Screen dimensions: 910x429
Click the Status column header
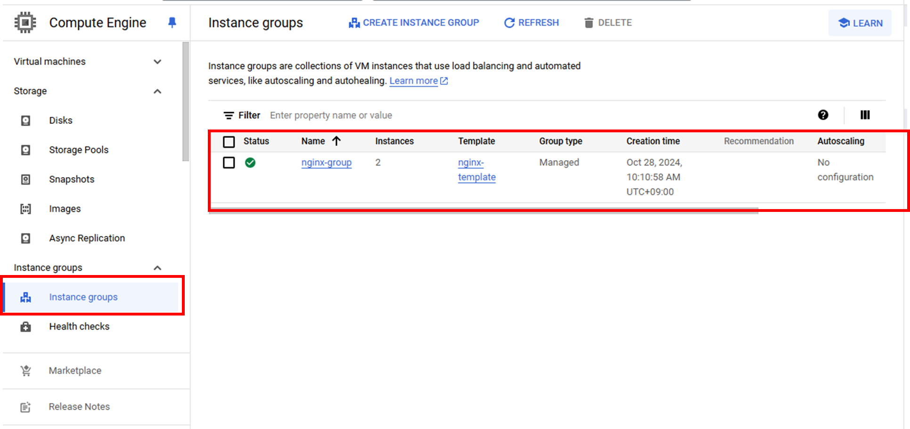coord(256,141)
